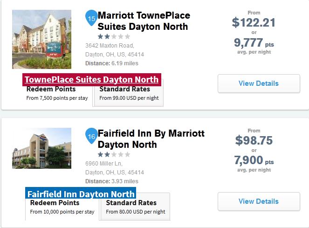View Details for Fairfield Inn Dayton North
The height and width of the screenshot is (228, 309).
(258, 202)
